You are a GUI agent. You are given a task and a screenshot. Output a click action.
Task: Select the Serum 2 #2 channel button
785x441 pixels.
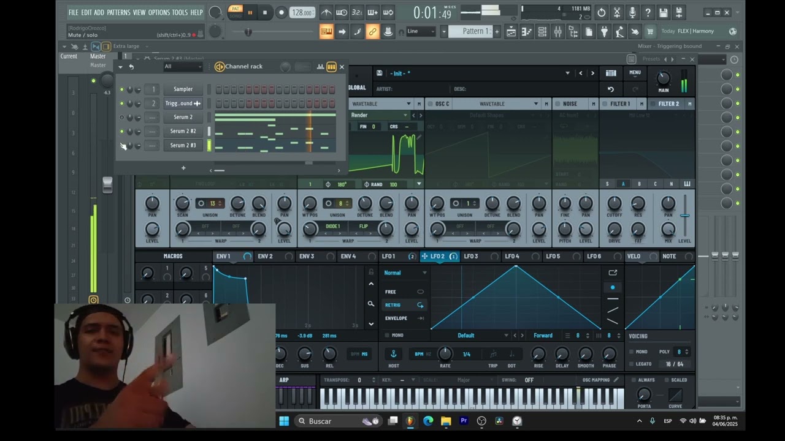183,131
